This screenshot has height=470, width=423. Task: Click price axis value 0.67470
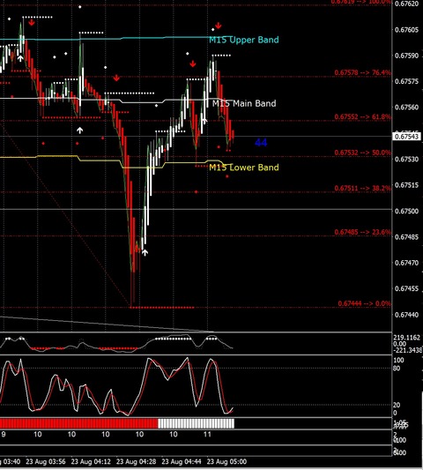click(406, 263)
